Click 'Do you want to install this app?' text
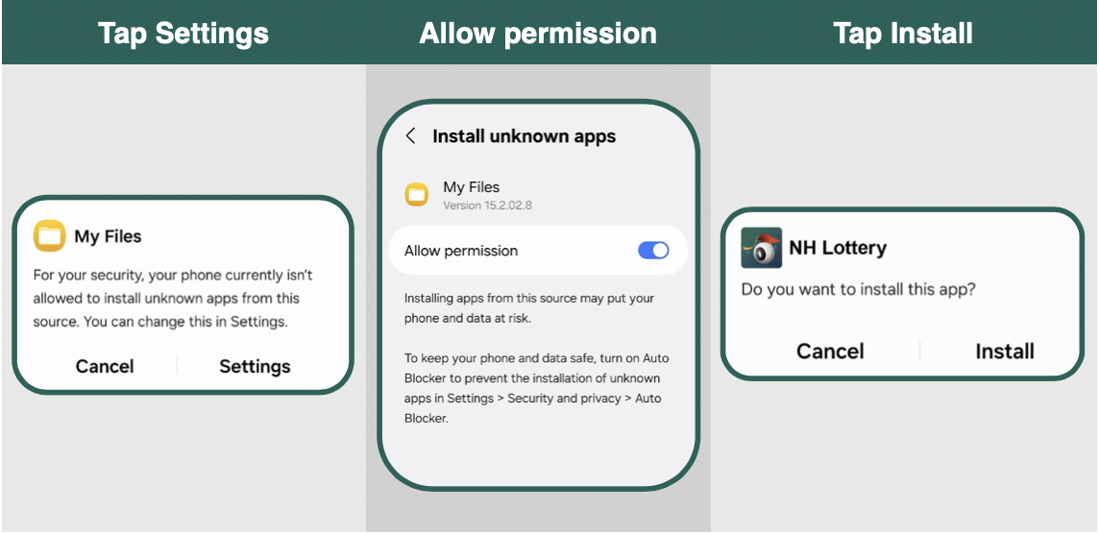This screenshot has width=1099, height=534. click(x=858, y=289)
